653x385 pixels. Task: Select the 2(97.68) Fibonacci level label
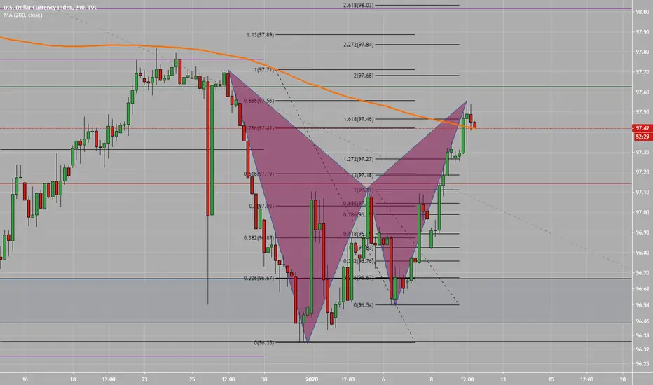point(364,76)
